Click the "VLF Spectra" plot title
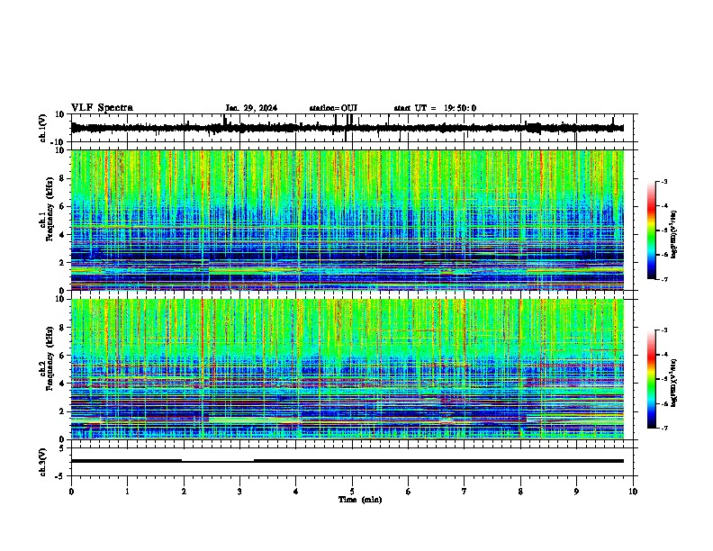This screenshot has width=713, height=551. pyautogui.click(x=102, y=107)
